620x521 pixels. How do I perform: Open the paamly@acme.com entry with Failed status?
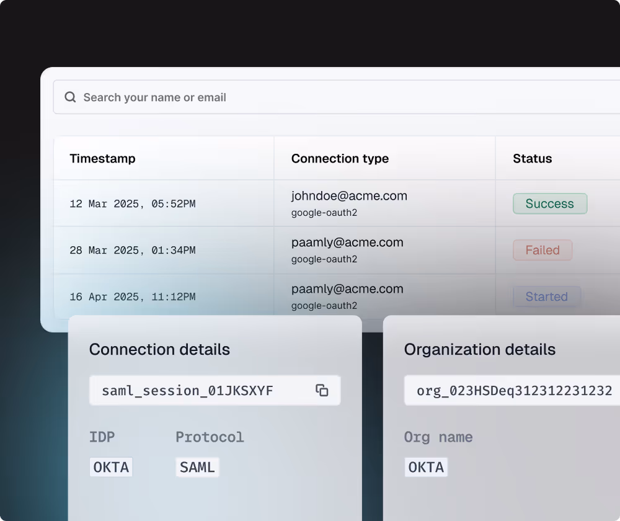[x=347, y=242]
